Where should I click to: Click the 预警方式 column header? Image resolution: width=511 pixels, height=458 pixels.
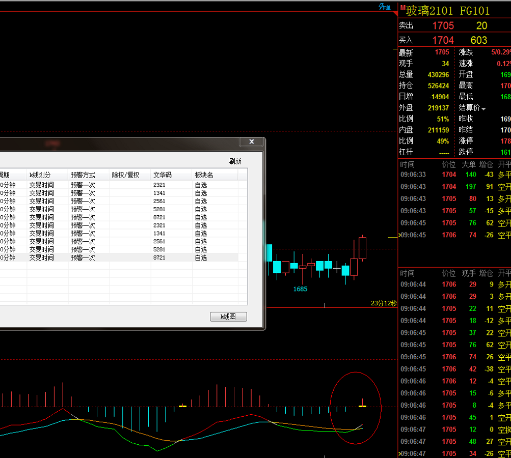coord(83,175)
